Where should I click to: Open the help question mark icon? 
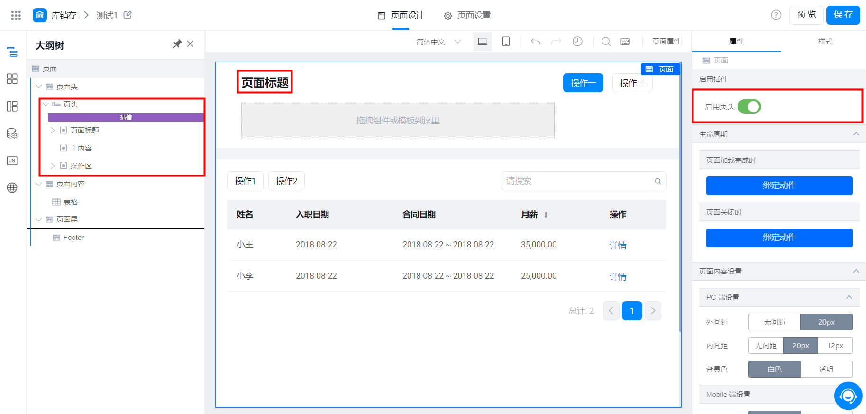click(776, 15)
